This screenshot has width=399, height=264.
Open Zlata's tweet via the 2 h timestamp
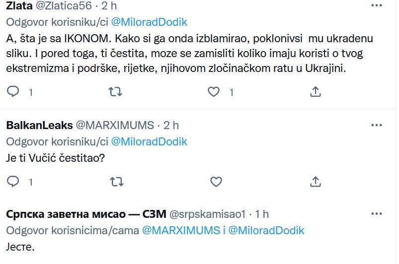coord(109,5)
